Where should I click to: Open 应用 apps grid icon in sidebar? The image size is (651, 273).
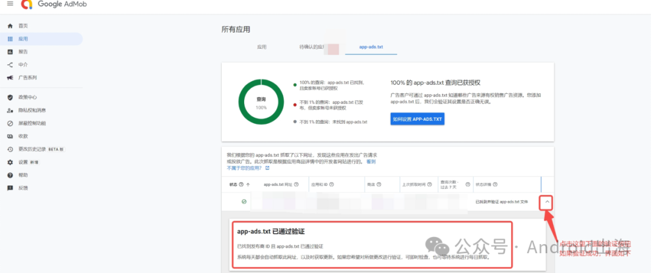tap(10, 39)
